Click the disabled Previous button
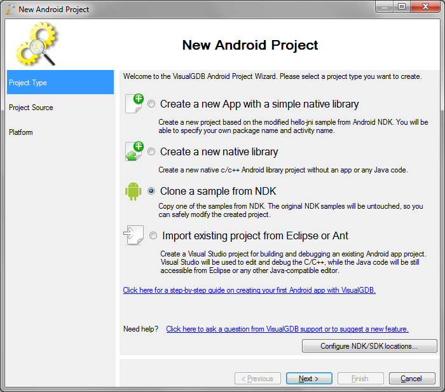This screenshot has height=392, width=445. (x=257, y=379)
